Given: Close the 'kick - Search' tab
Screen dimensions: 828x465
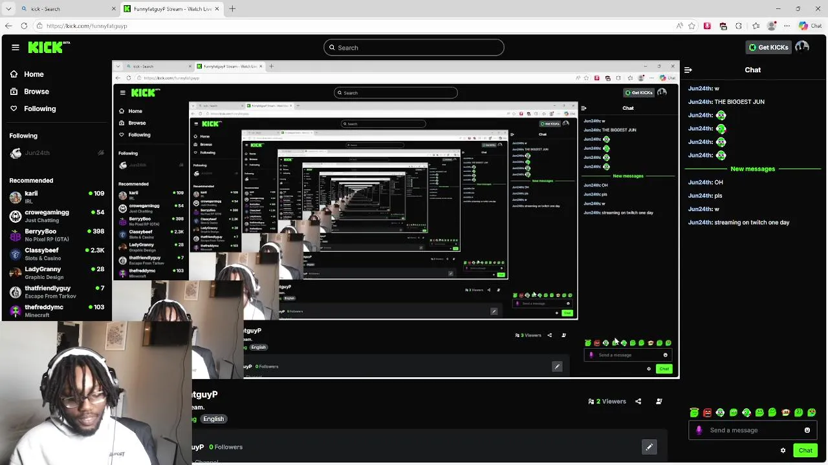Looking at the screenshot, I should click(114, 8).
